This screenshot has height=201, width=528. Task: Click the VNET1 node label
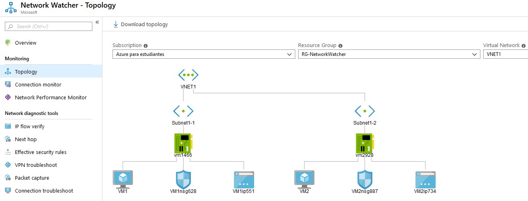[188, 86]
